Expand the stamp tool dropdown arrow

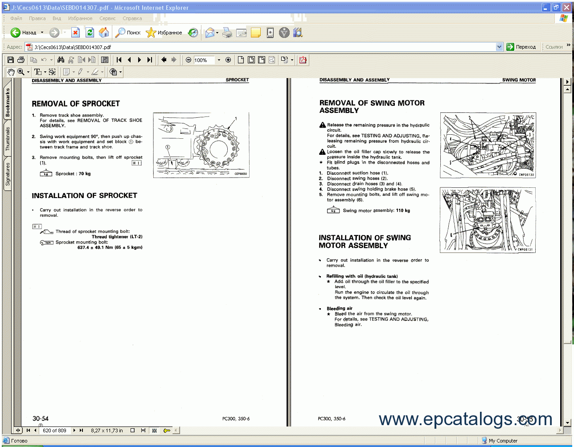pyautogui.click(x=120, y=72)
